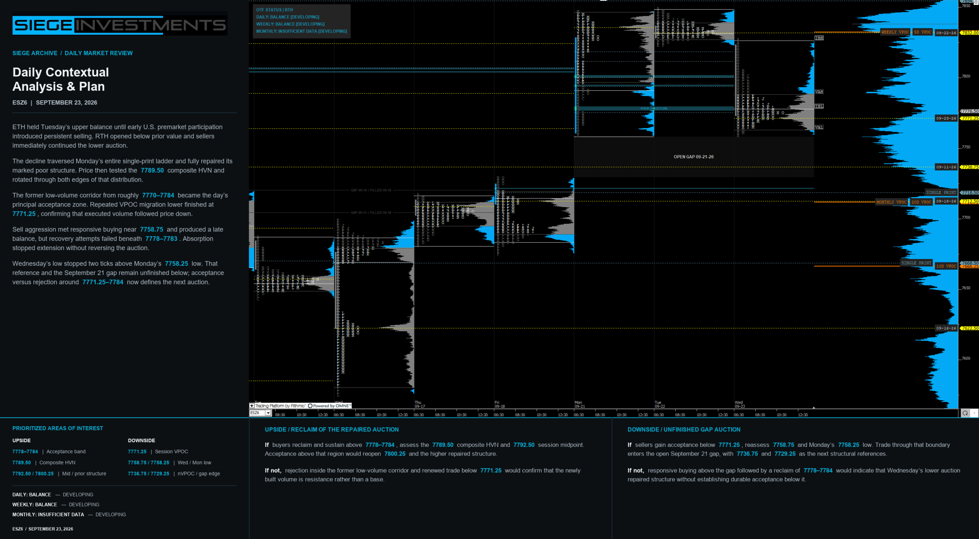Open the DAILY MARKET REVIEW breadcrumb link
The width and height of the screenshot is (979, 539).
pyautogui.click(x=99, y=53)
